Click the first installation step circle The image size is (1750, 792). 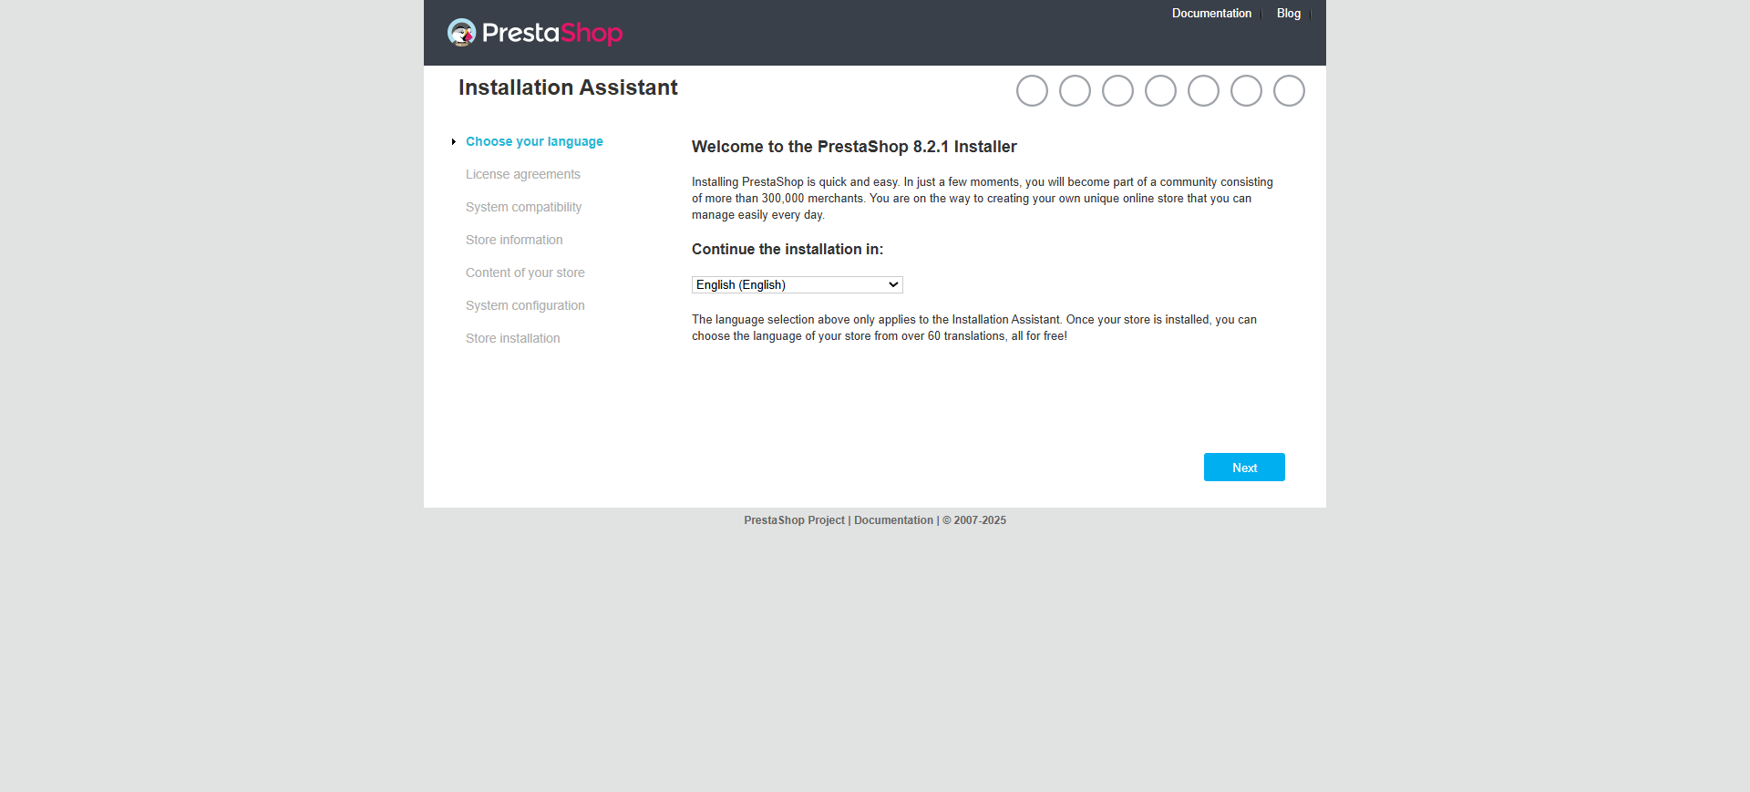click(x=1032, y=91)
